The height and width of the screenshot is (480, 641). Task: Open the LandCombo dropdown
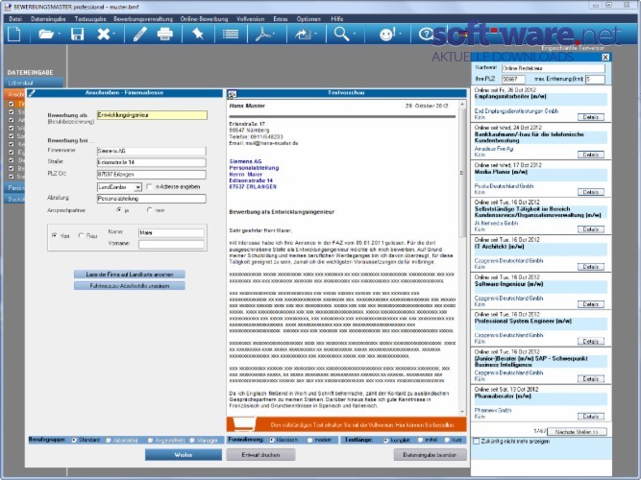click(x=137, y=187)
